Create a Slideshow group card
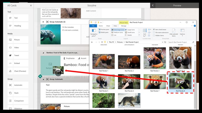This screenshot has width=202, height=113. pos(18,108)
